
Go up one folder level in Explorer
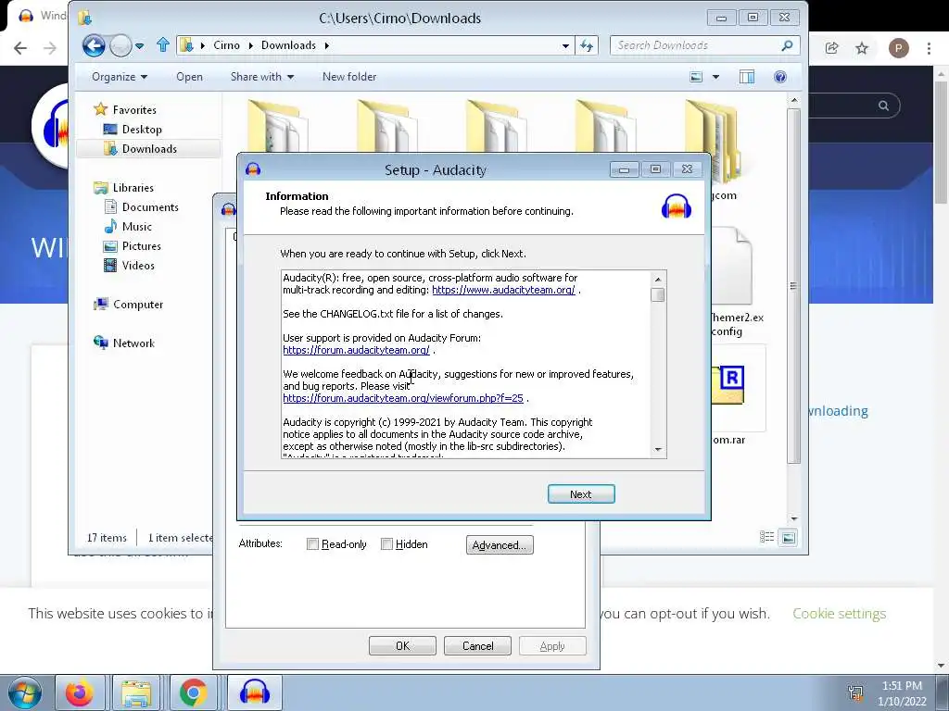163,44
